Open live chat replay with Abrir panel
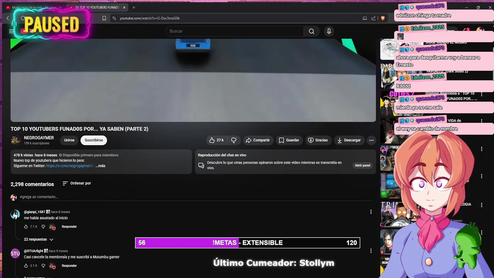The image size is (494, 278). pyautogui.click(x=362, y=165)
